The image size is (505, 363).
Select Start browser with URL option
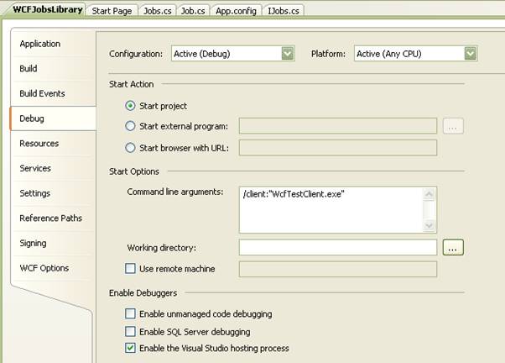coord(130,148)
